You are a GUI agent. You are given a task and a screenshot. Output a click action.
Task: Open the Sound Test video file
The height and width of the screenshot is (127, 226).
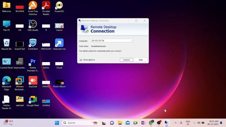(x=20, y=46)
